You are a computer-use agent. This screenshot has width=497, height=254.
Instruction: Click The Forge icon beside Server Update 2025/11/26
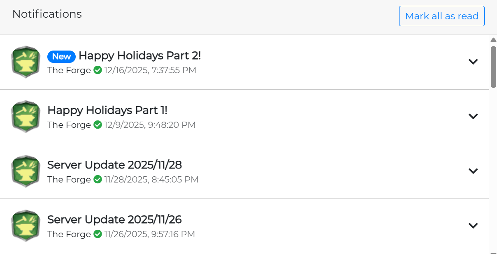pyautogui.click(x=26, y=226)
